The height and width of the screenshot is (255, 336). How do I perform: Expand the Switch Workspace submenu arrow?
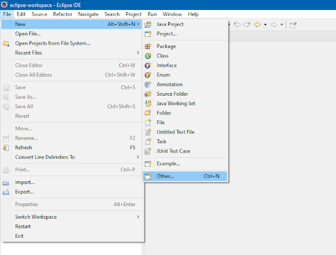138,217
